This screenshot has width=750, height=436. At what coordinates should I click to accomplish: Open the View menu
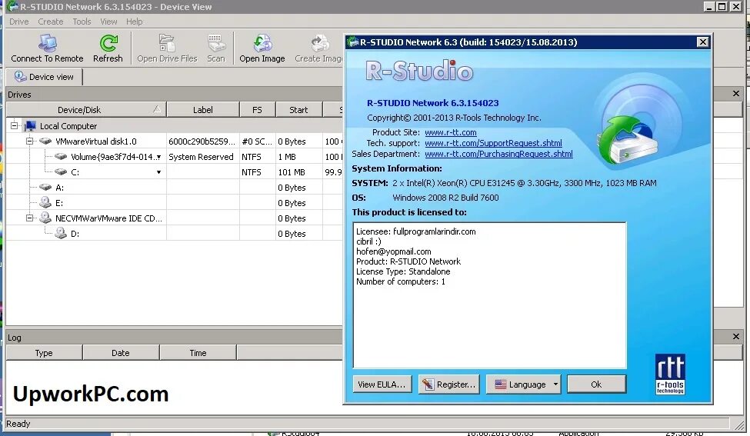pos(108,22)
